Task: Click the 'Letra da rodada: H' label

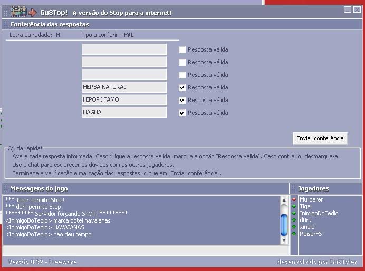Action: click(x=35, y=35)
